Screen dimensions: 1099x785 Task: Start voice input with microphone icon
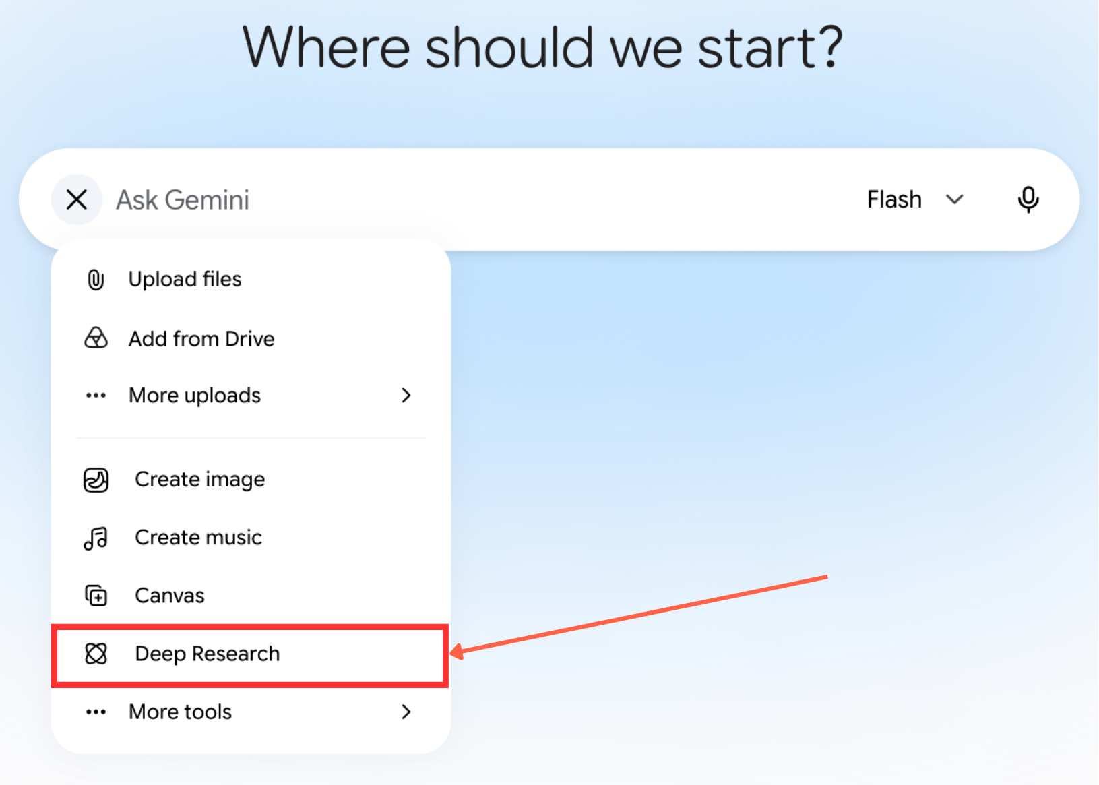click(x=1028, y=199)
